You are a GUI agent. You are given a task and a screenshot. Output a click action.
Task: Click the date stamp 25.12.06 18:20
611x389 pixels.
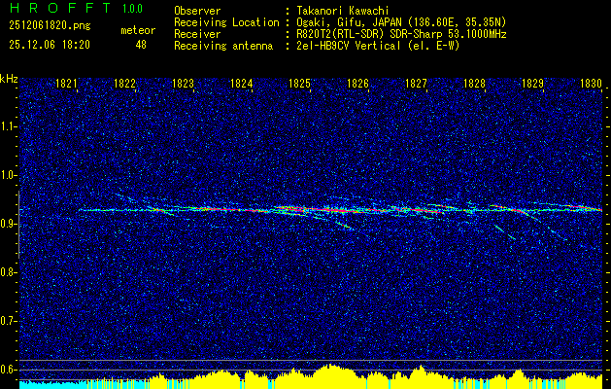pos(50,45)
